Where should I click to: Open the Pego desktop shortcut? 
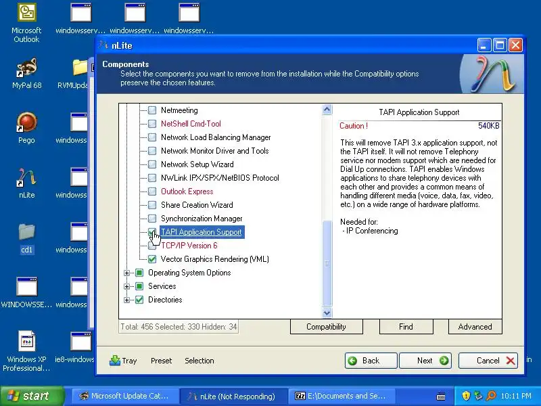[x=26, y=128]
